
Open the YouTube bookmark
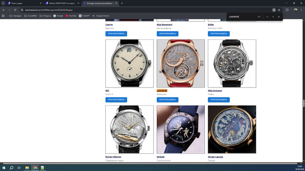click(71, 16)
